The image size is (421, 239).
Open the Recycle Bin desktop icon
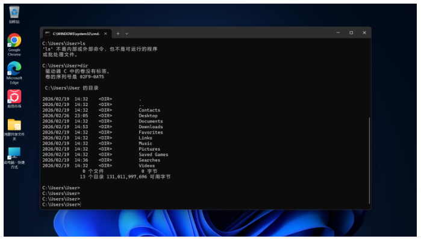point(14,15)
